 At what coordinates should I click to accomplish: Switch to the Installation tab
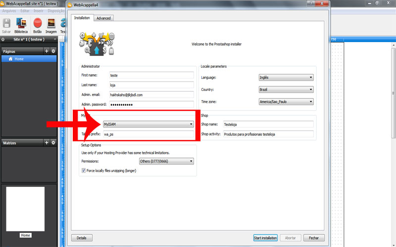coord(82,18)
